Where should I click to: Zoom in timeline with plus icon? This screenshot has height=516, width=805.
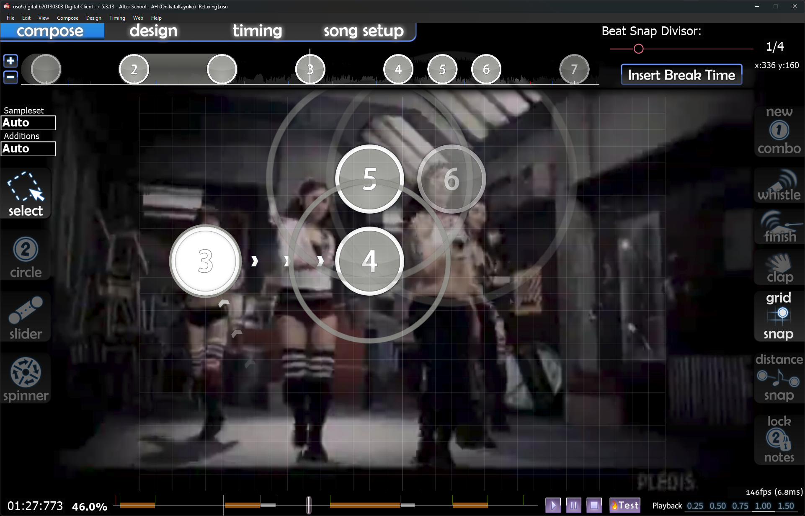click(x=10, y=61)
